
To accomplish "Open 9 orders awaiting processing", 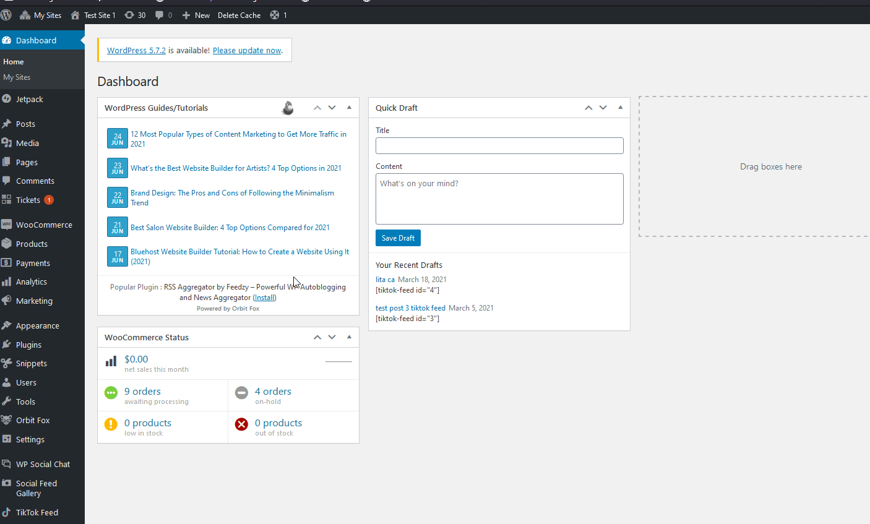I will tap(163, 395).
